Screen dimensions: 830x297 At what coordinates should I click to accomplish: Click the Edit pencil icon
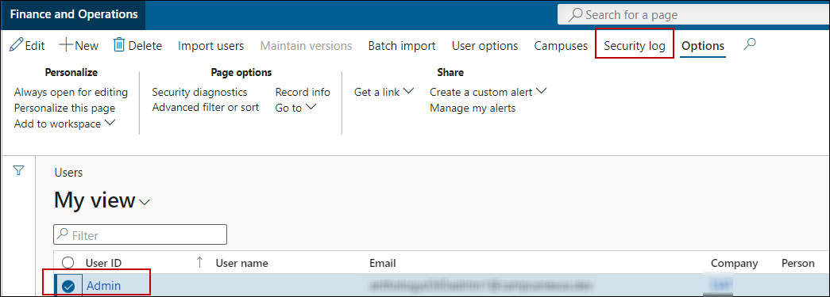pyautogui.click(x=17, y=45)
